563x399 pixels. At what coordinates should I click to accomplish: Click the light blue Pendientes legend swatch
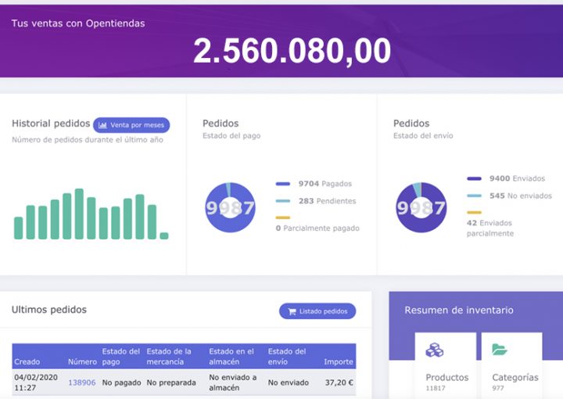(x=282, y=201)
